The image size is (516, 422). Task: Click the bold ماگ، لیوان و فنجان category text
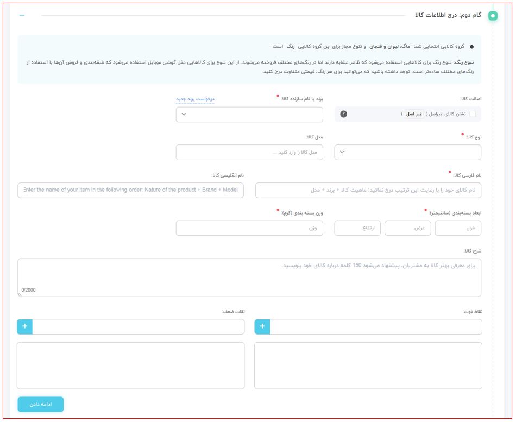pyautogui.click(x=389, y=46)
